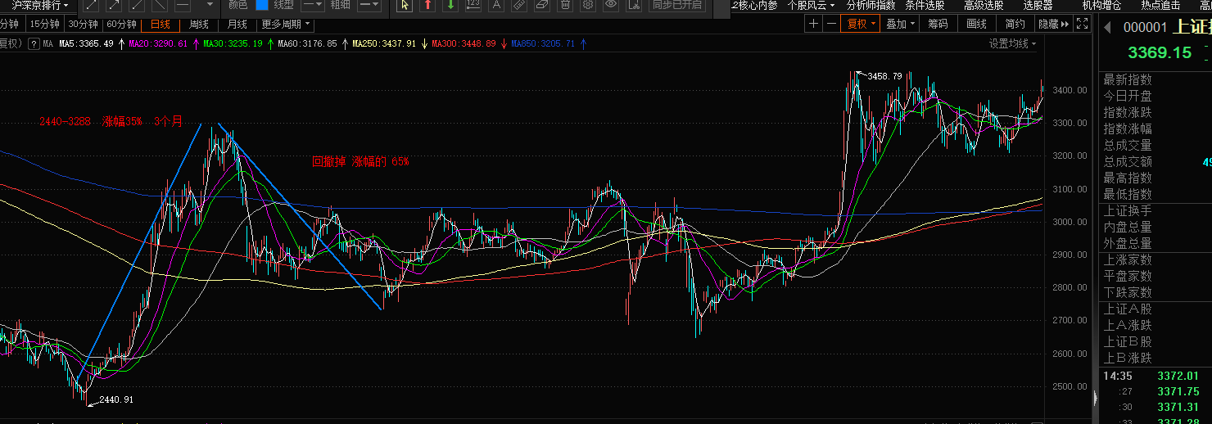
Task: Select the 123 number label tool
Action: [x=473, y=5]
